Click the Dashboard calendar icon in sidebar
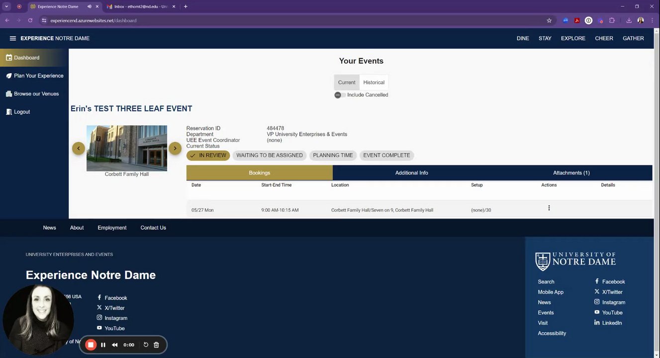660x358 pixels. pos(9,58)
